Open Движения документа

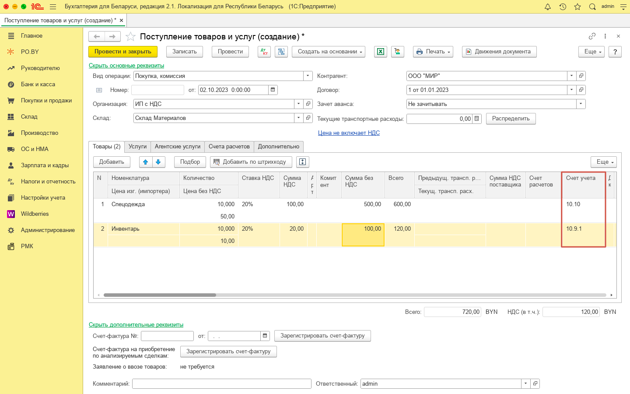[499, 52]
